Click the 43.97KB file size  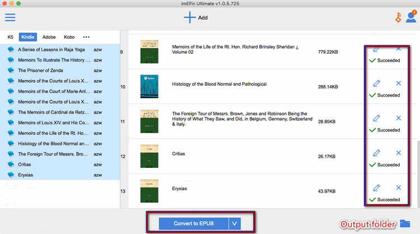[x=326, y=191]
